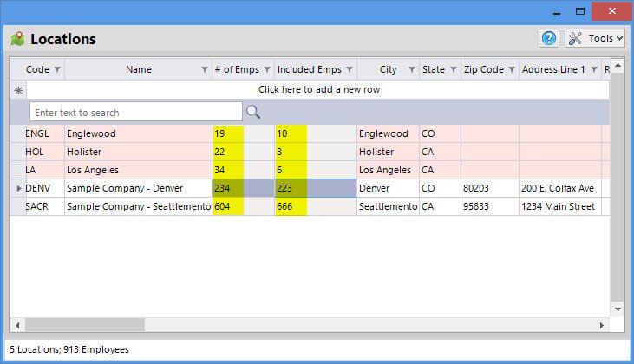Click the horizontal scrollbar right arrow
Screen dimensions: 634x364
coord(602,325)
